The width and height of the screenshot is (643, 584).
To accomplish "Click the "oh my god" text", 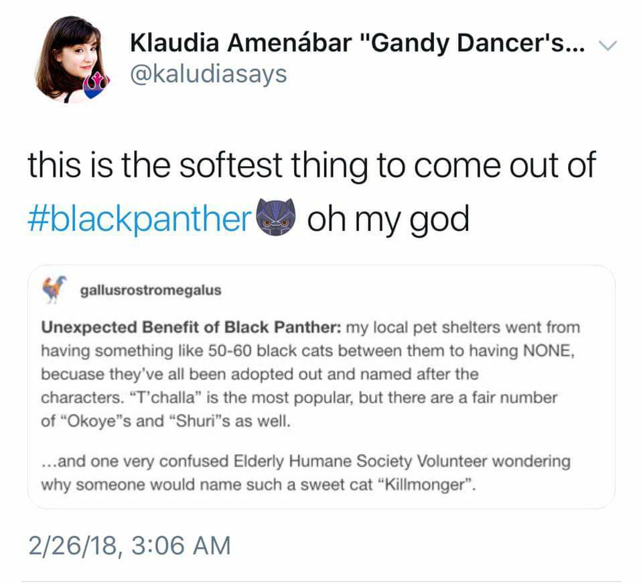I will (388, 219).
